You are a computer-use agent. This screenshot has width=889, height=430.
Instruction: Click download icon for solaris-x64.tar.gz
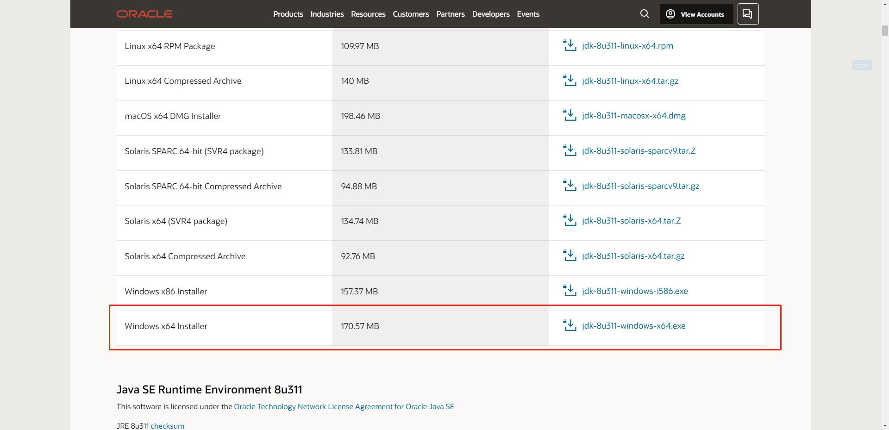[x=570, y=256]
